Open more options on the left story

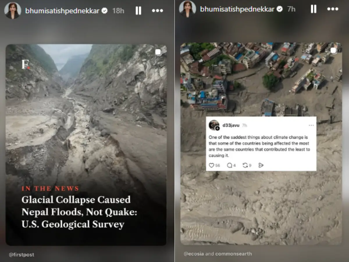pyautogui.click(x=157, y=11)
